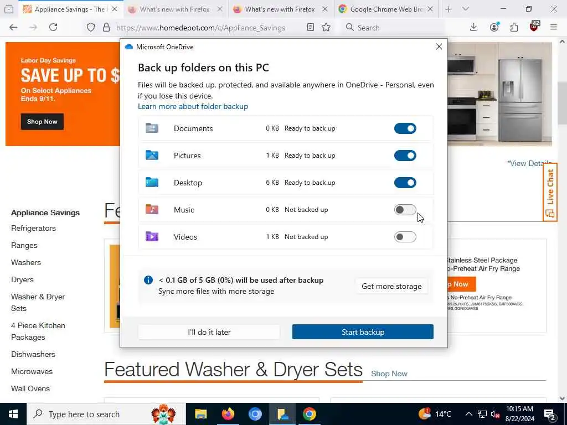
Task: Open Refrigerators in Appliance Savings sidebar
Action: 33,228
